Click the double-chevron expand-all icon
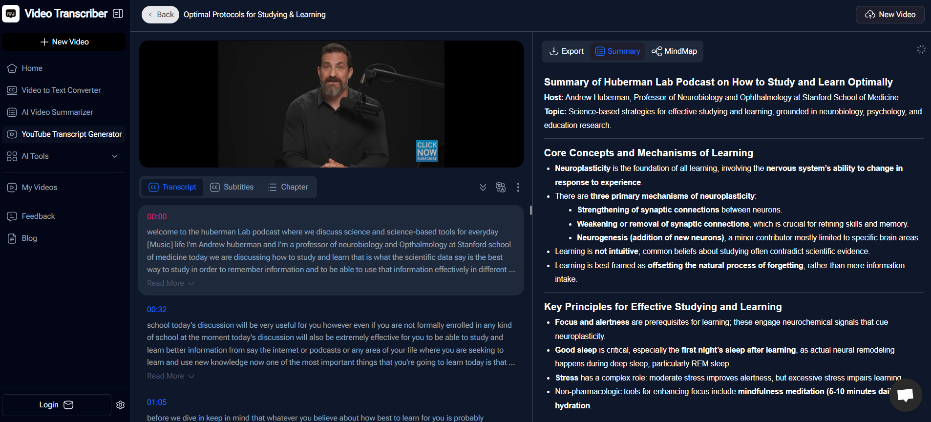 point(483,187)
